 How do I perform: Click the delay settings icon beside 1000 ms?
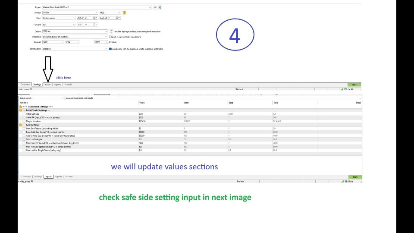point(111,31)
